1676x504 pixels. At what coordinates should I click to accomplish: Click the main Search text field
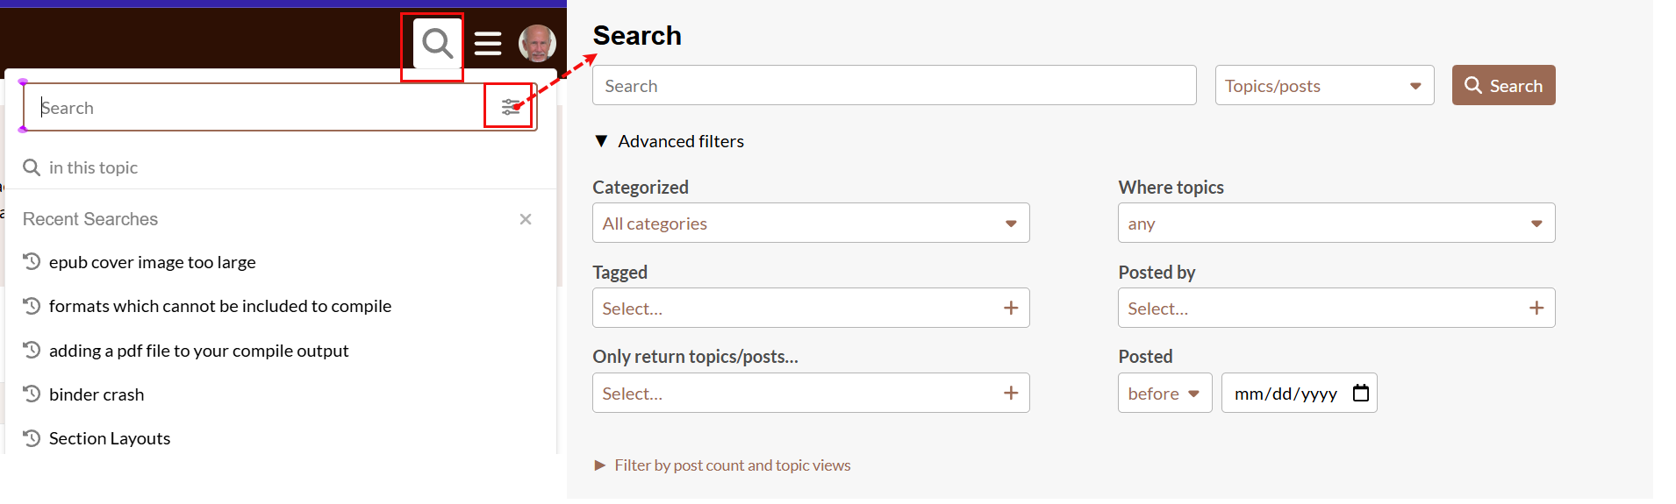tap(893, 86)
